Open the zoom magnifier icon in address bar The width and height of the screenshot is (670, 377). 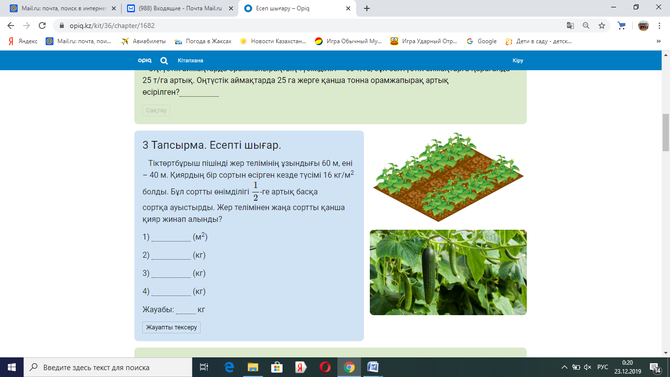click(x=586, y=26)
